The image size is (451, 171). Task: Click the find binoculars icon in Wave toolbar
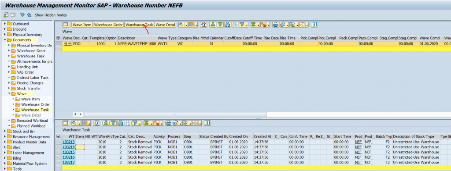pos(227,25)
